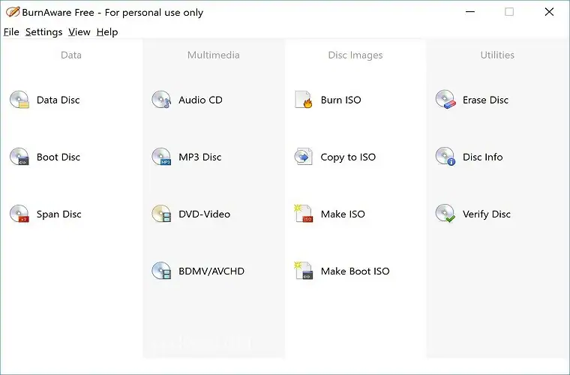Viewport: 570px width, 375px height.
Task: Open the Settings menu
Action: [x=43, y=32]
